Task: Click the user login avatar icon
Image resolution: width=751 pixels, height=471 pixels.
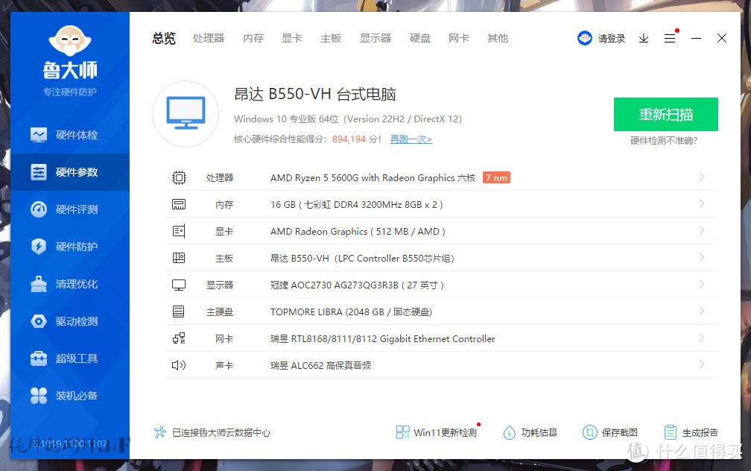Action: click(x=584, y=38)
